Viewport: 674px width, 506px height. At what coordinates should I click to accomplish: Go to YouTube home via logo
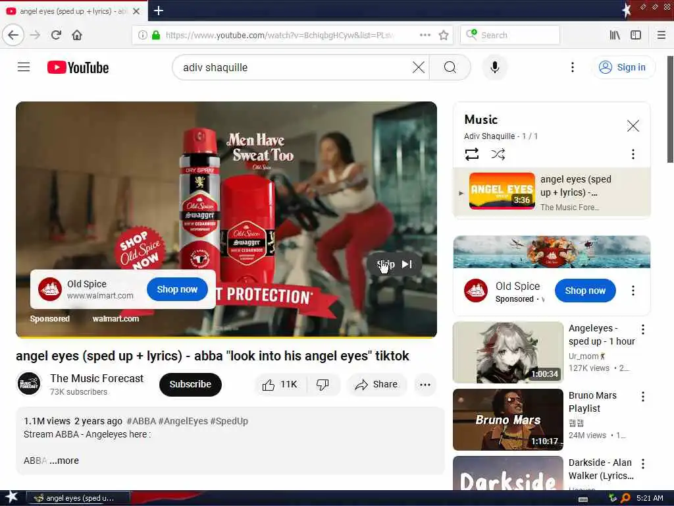[78, 68]
